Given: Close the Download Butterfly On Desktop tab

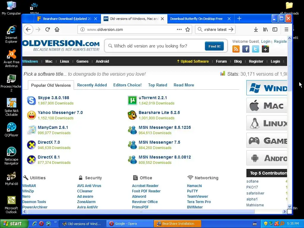Looking at the screenshot, I should pos(229,19).
